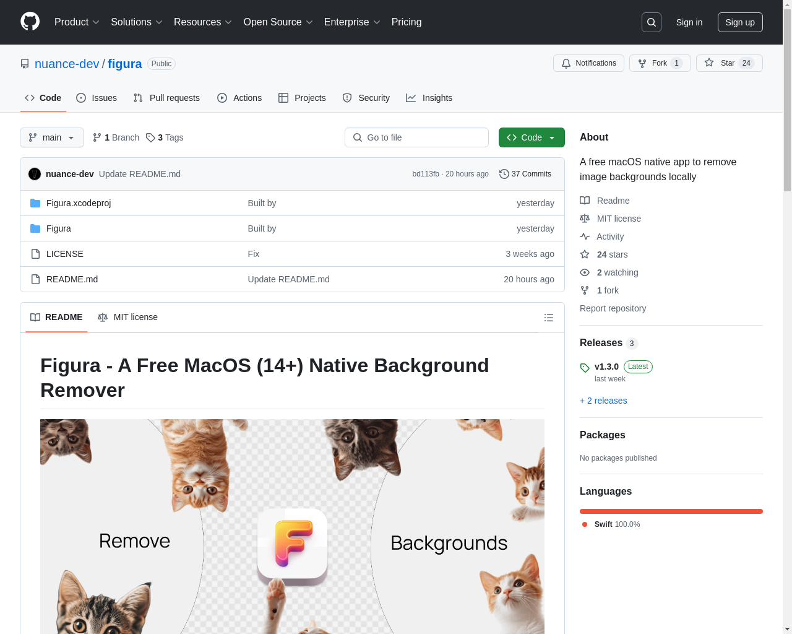The height and width of the screenshot is (634, 792).
Task: Click the Latest release badge
Action: click(638, 367)
